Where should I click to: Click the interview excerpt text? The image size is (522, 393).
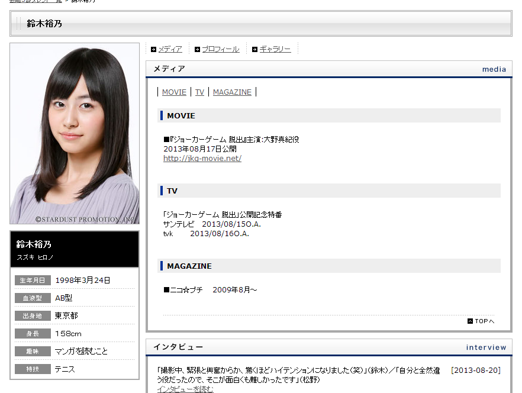299,375
